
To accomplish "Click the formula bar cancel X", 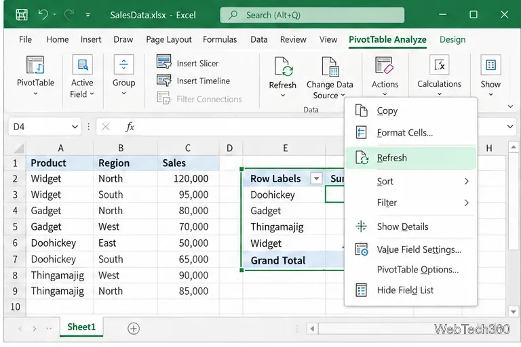I will pyautogui.click(x=105, y=127).
